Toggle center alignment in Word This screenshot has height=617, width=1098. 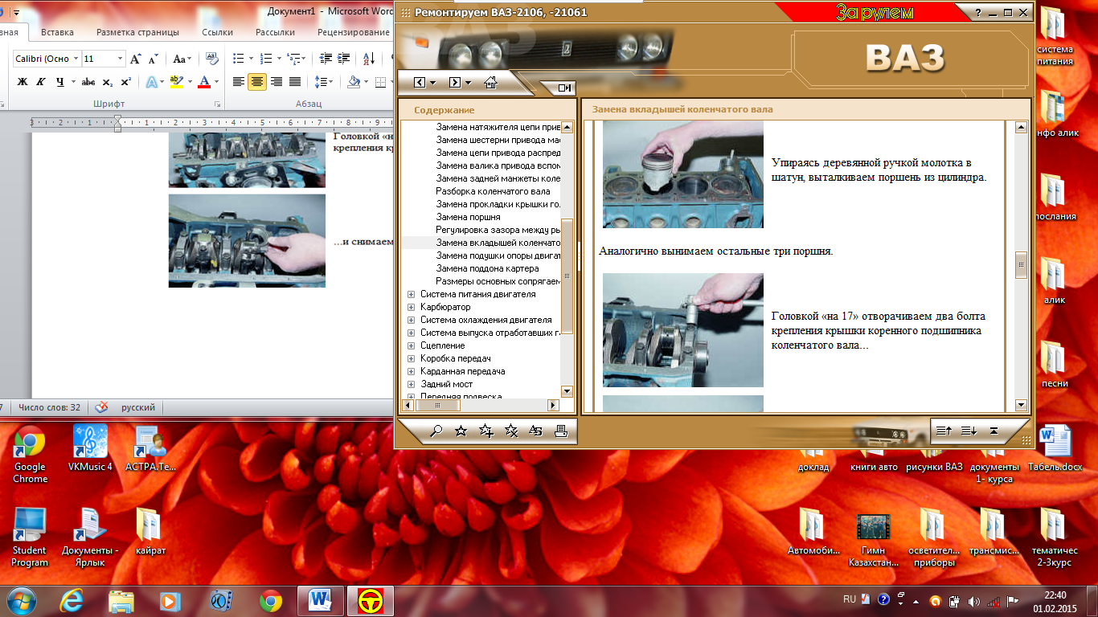(x=257, y=82)
